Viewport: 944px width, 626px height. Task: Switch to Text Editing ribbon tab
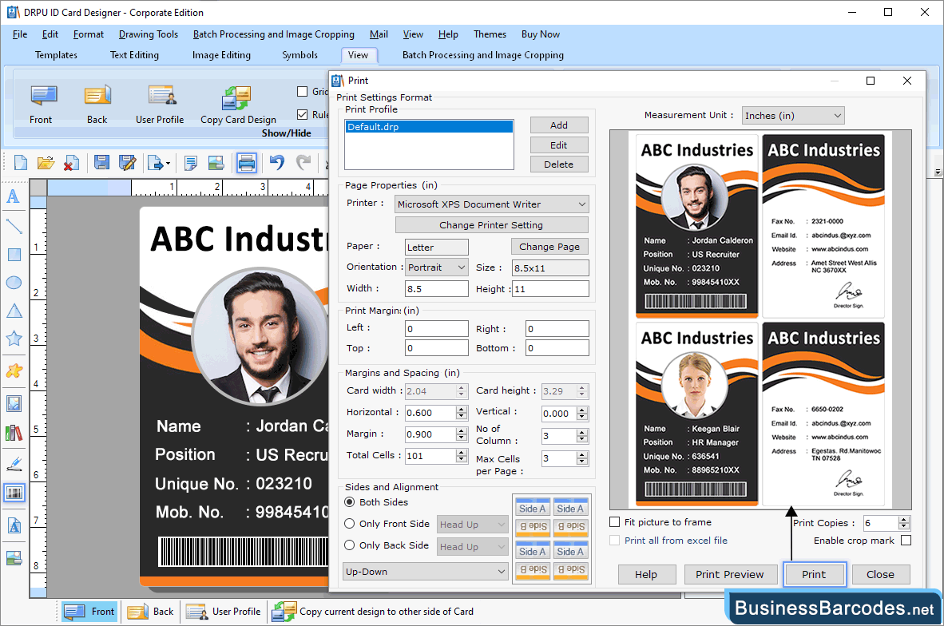[134, 55]
